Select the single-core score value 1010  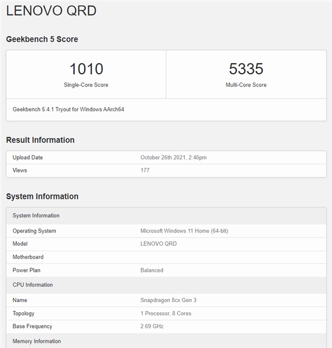(86, 69)
